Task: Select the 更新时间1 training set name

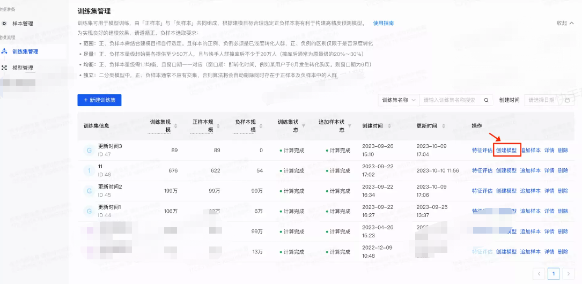Action: coord(110,207)
